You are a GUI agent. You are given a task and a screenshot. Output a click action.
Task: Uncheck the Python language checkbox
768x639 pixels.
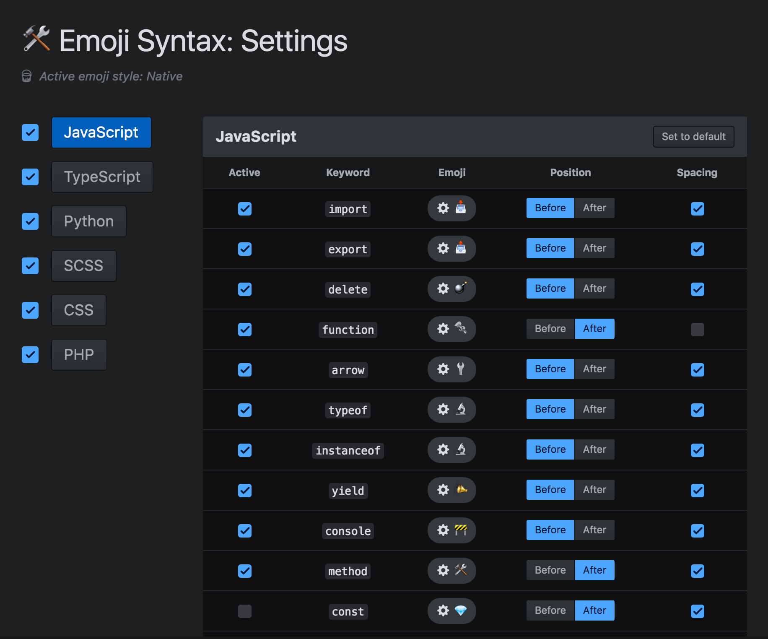click(x=30, y=221)
